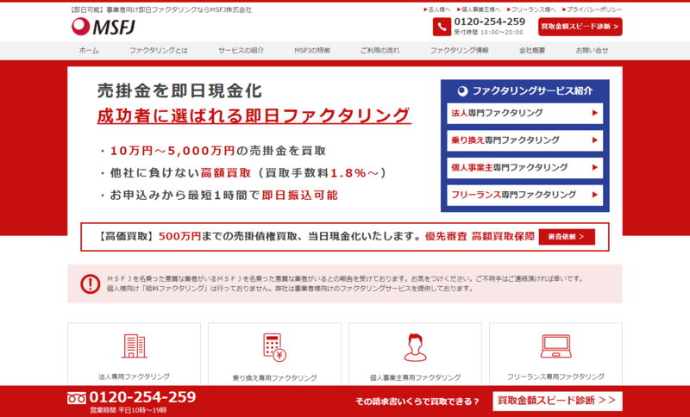The width and height of the screenshot is (690, 417).
Task: Open the 会社概要 menu item
Action: pyautogui.click(x=532, y=51)
